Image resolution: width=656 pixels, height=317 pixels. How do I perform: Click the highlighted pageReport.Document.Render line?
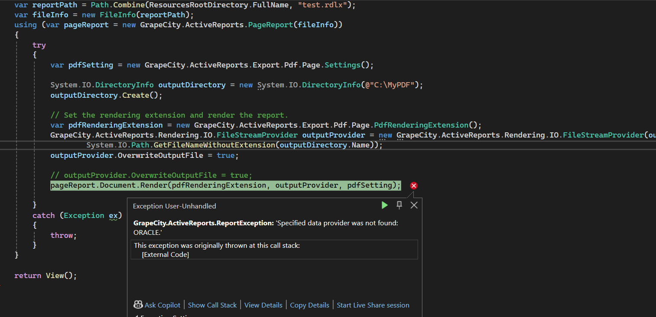pos(226,185)
